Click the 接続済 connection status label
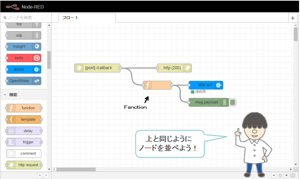The height and width of the screenshot is (179, 300). tap(200, 92)
